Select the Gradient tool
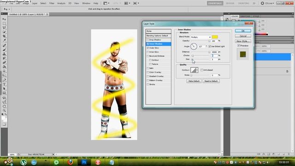 (x=4, y=66)
